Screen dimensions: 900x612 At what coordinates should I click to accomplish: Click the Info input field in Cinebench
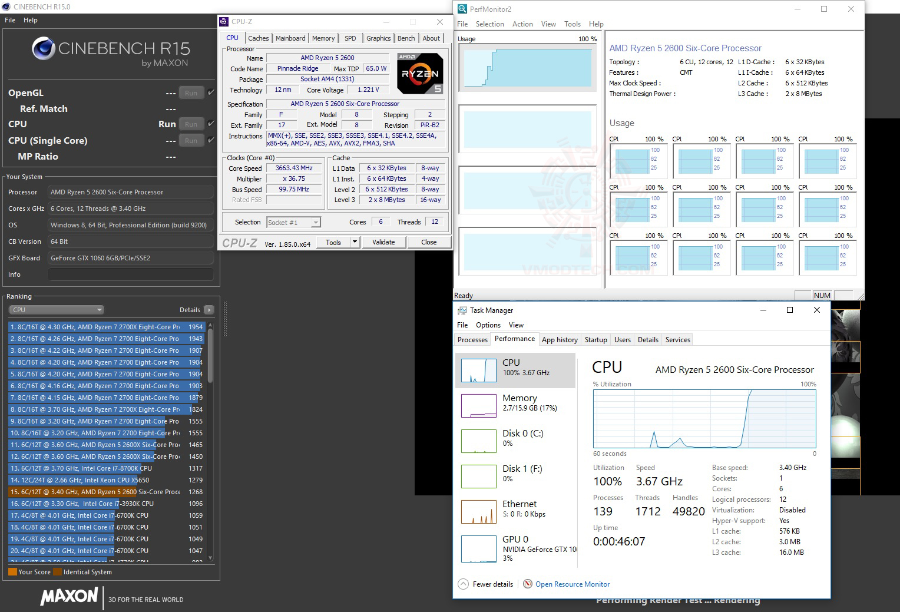130,274
